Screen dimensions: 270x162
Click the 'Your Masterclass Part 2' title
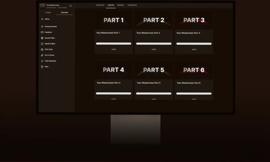[148, 33]
